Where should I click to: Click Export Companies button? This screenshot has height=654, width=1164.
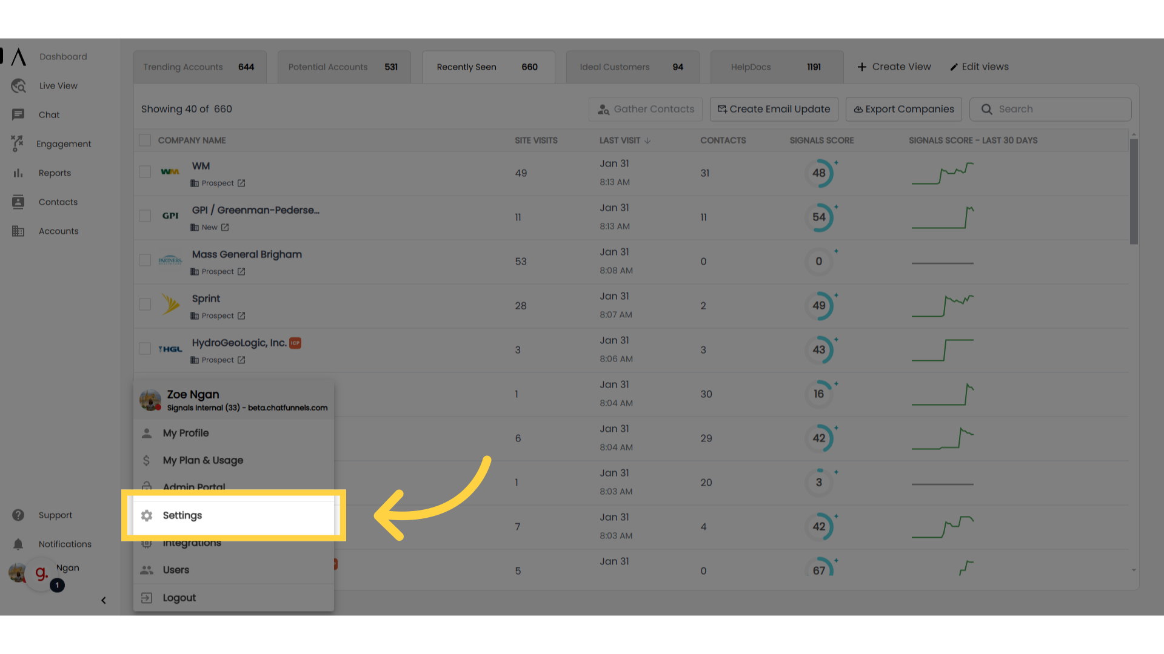point(903,108)
